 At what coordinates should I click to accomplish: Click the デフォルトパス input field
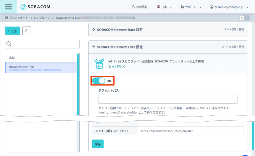pos(168,99)
